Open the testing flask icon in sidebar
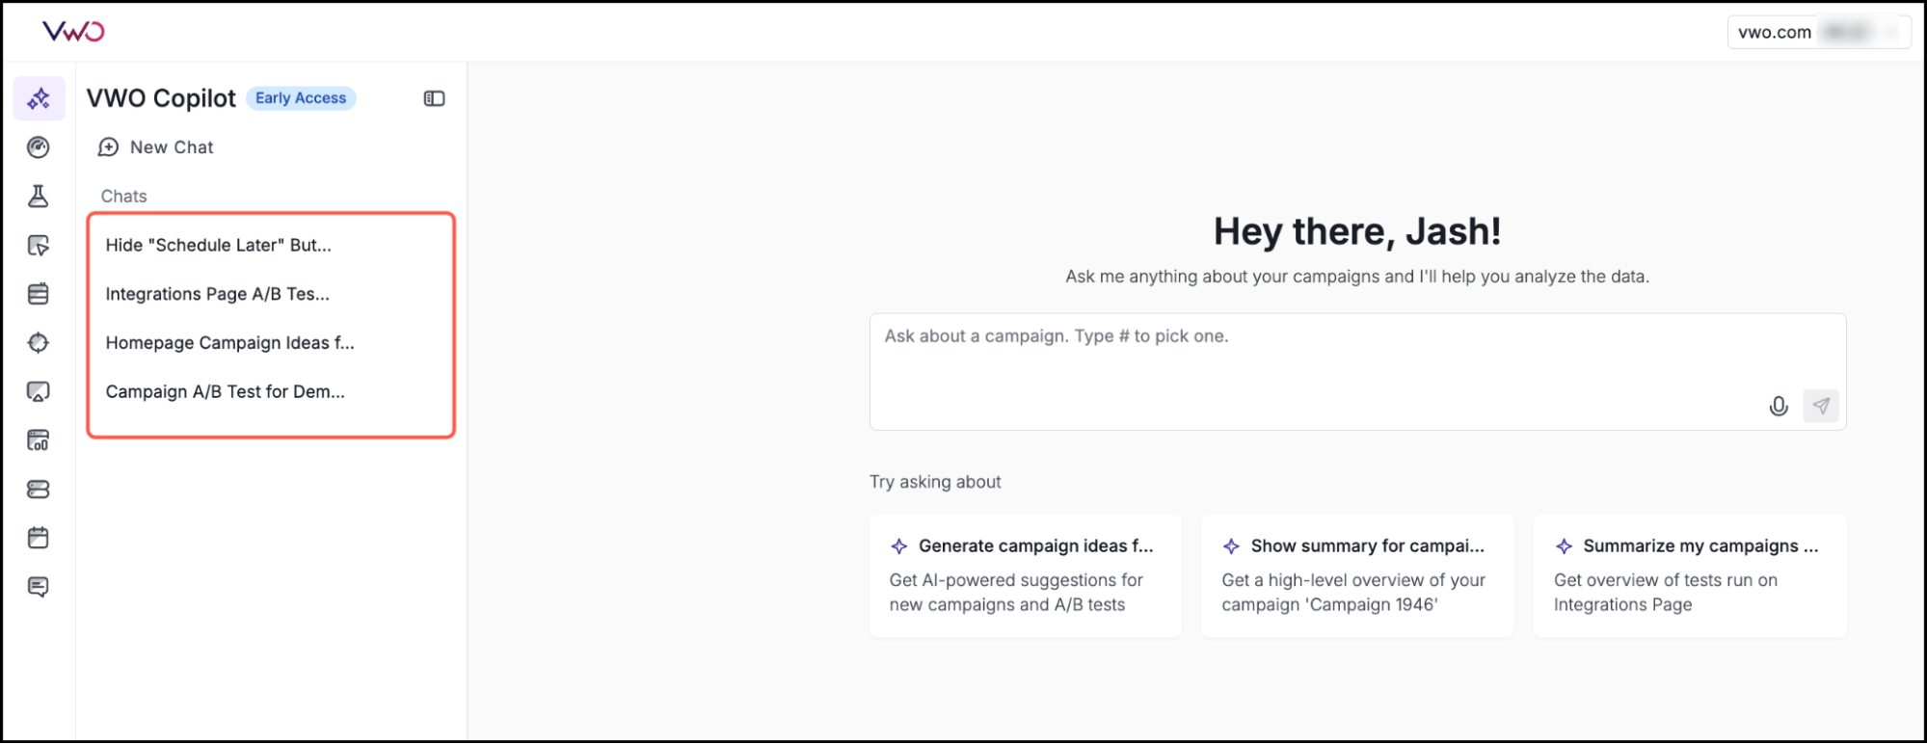The width and height of the screenshot is (1927, 744). tap(39, 197)
